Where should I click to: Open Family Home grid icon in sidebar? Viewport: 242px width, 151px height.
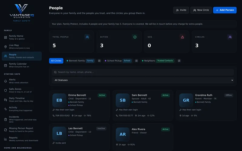click(5, 37)
